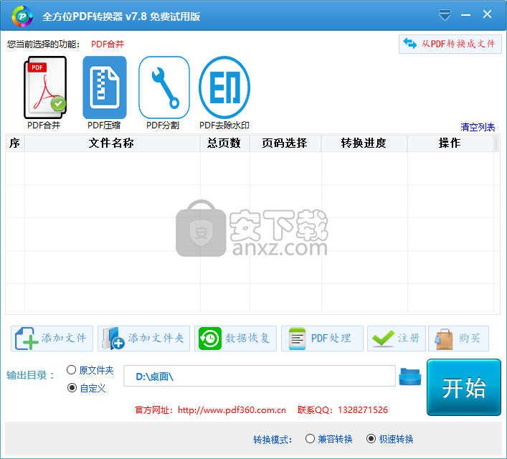Choose the PDF压缩 compression tool icon

tap(105, 87)
